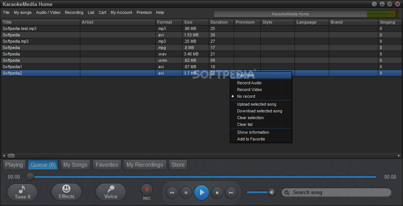Image resolution: width=403 pixels, height=206 pixels.
Task: Open the File menu
Action: point(6,12)
